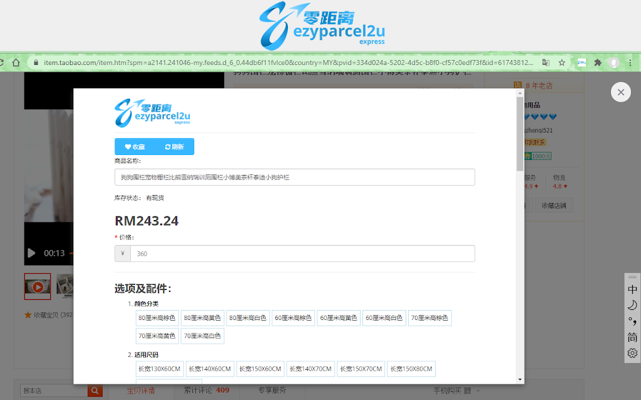Click the RM243.24 converted price
The image size is (641, 400).
(146, 221)
